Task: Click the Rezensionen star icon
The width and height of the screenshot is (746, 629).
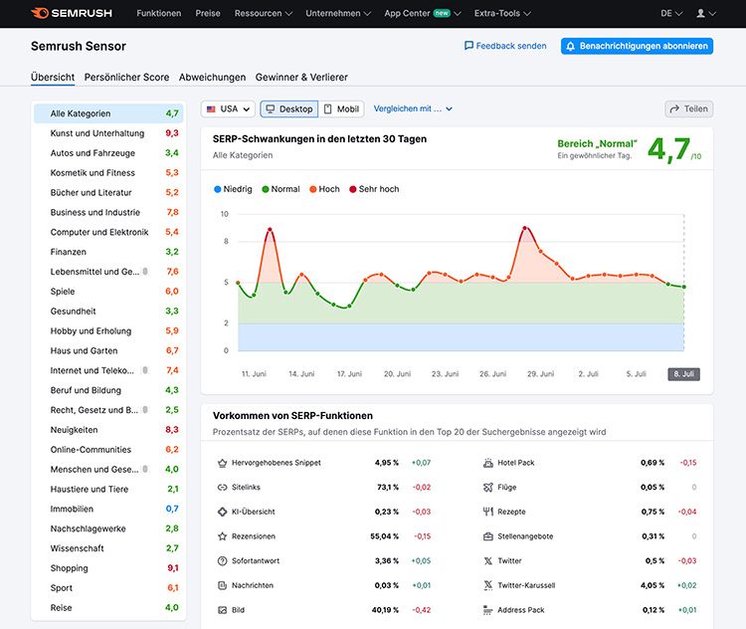Action: 222,536
